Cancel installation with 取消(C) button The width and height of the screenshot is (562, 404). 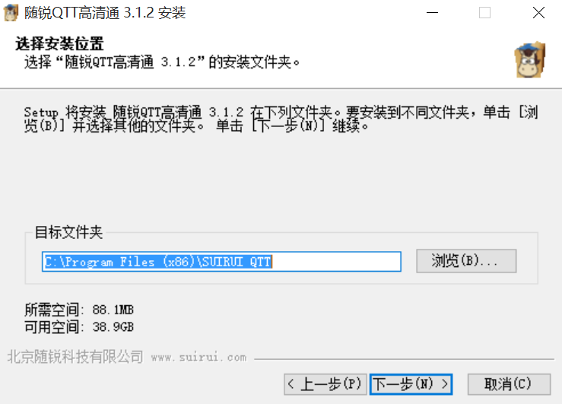click(509, 384)
